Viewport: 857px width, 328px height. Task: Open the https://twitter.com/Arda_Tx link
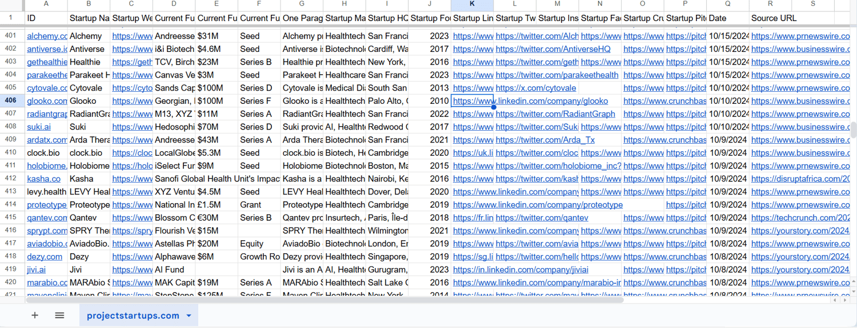coord(545,140)
